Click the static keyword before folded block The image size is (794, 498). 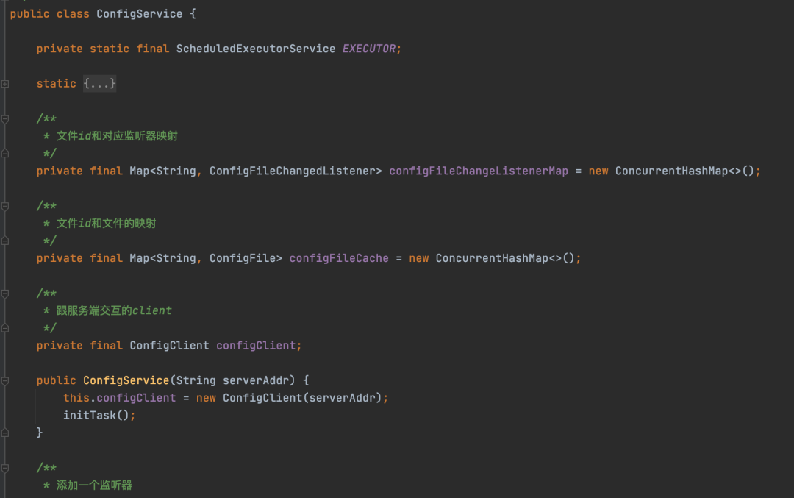point(56,84)
